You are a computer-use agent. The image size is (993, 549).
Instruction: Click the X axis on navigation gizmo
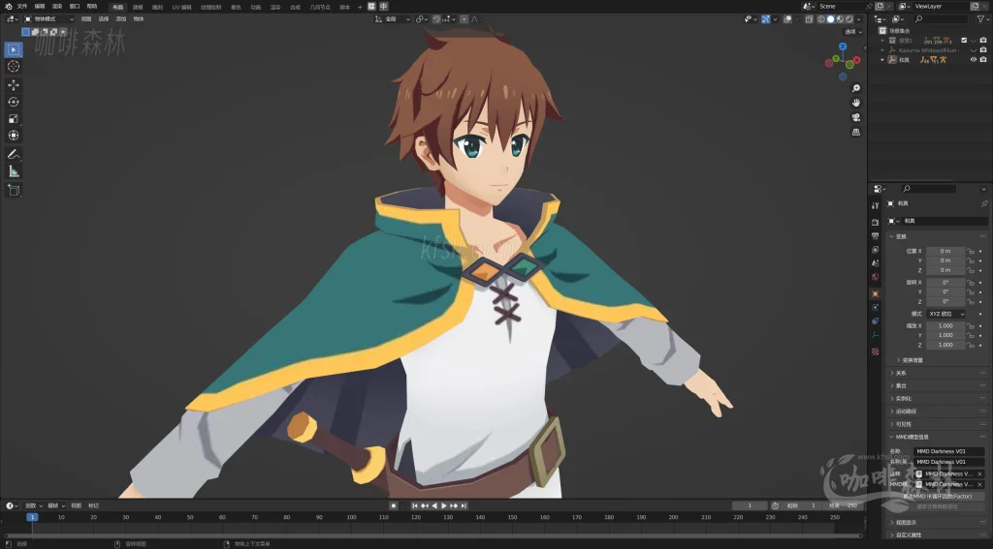pos(857,61)
